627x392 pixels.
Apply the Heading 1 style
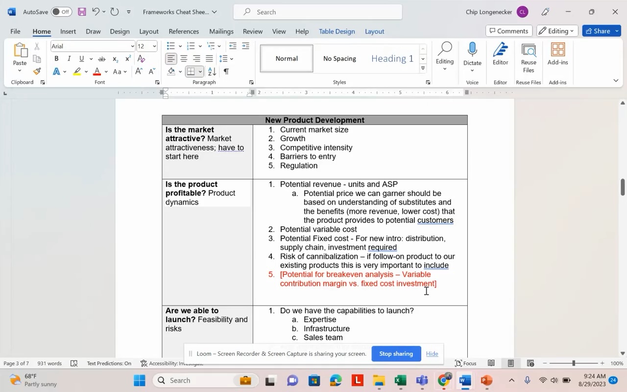392,59
